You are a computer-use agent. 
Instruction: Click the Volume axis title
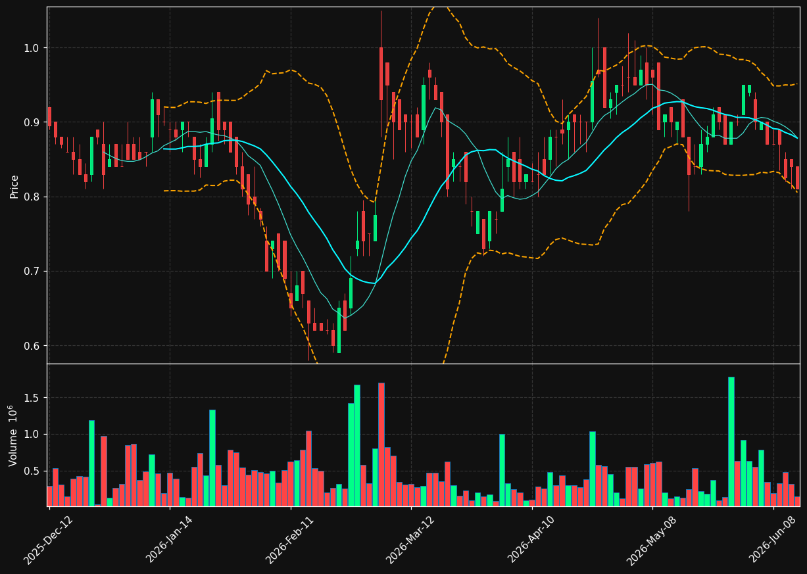[x=12, y=435]
